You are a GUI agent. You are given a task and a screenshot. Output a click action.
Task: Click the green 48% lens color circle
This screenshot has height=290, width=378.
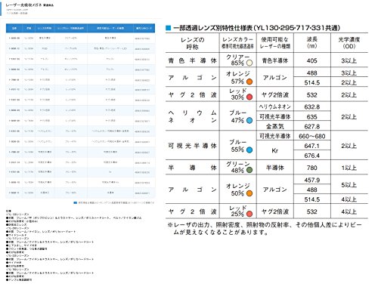[x=249, y=170]
